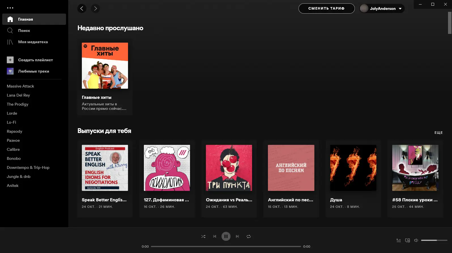Open the Душа episode cover
This screenshot has height=253, width=452.
pos(353,168)
